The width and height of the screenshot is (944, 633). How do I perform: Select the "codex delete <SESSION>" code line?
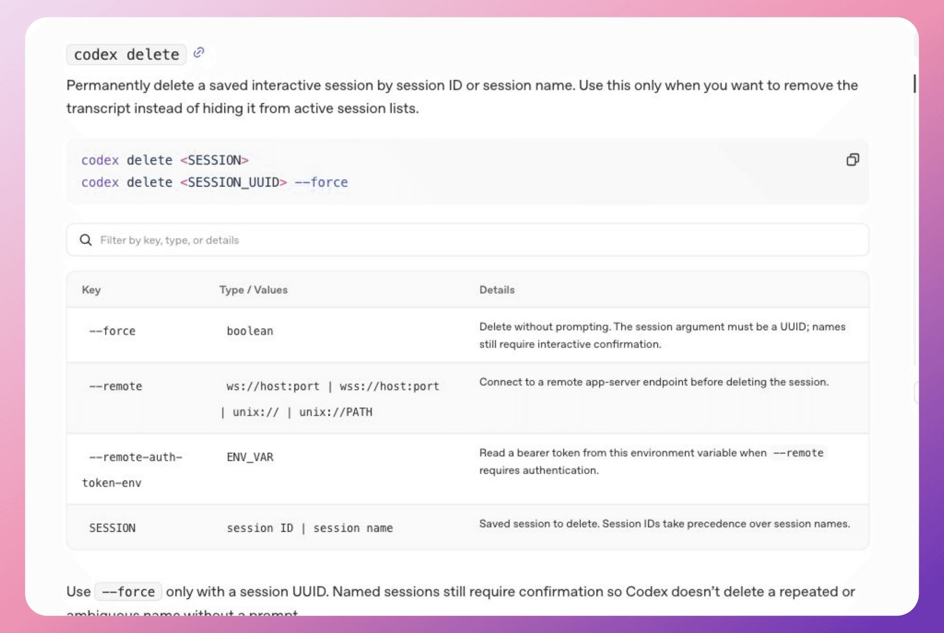pyautogui.click(x=165, y=160)
